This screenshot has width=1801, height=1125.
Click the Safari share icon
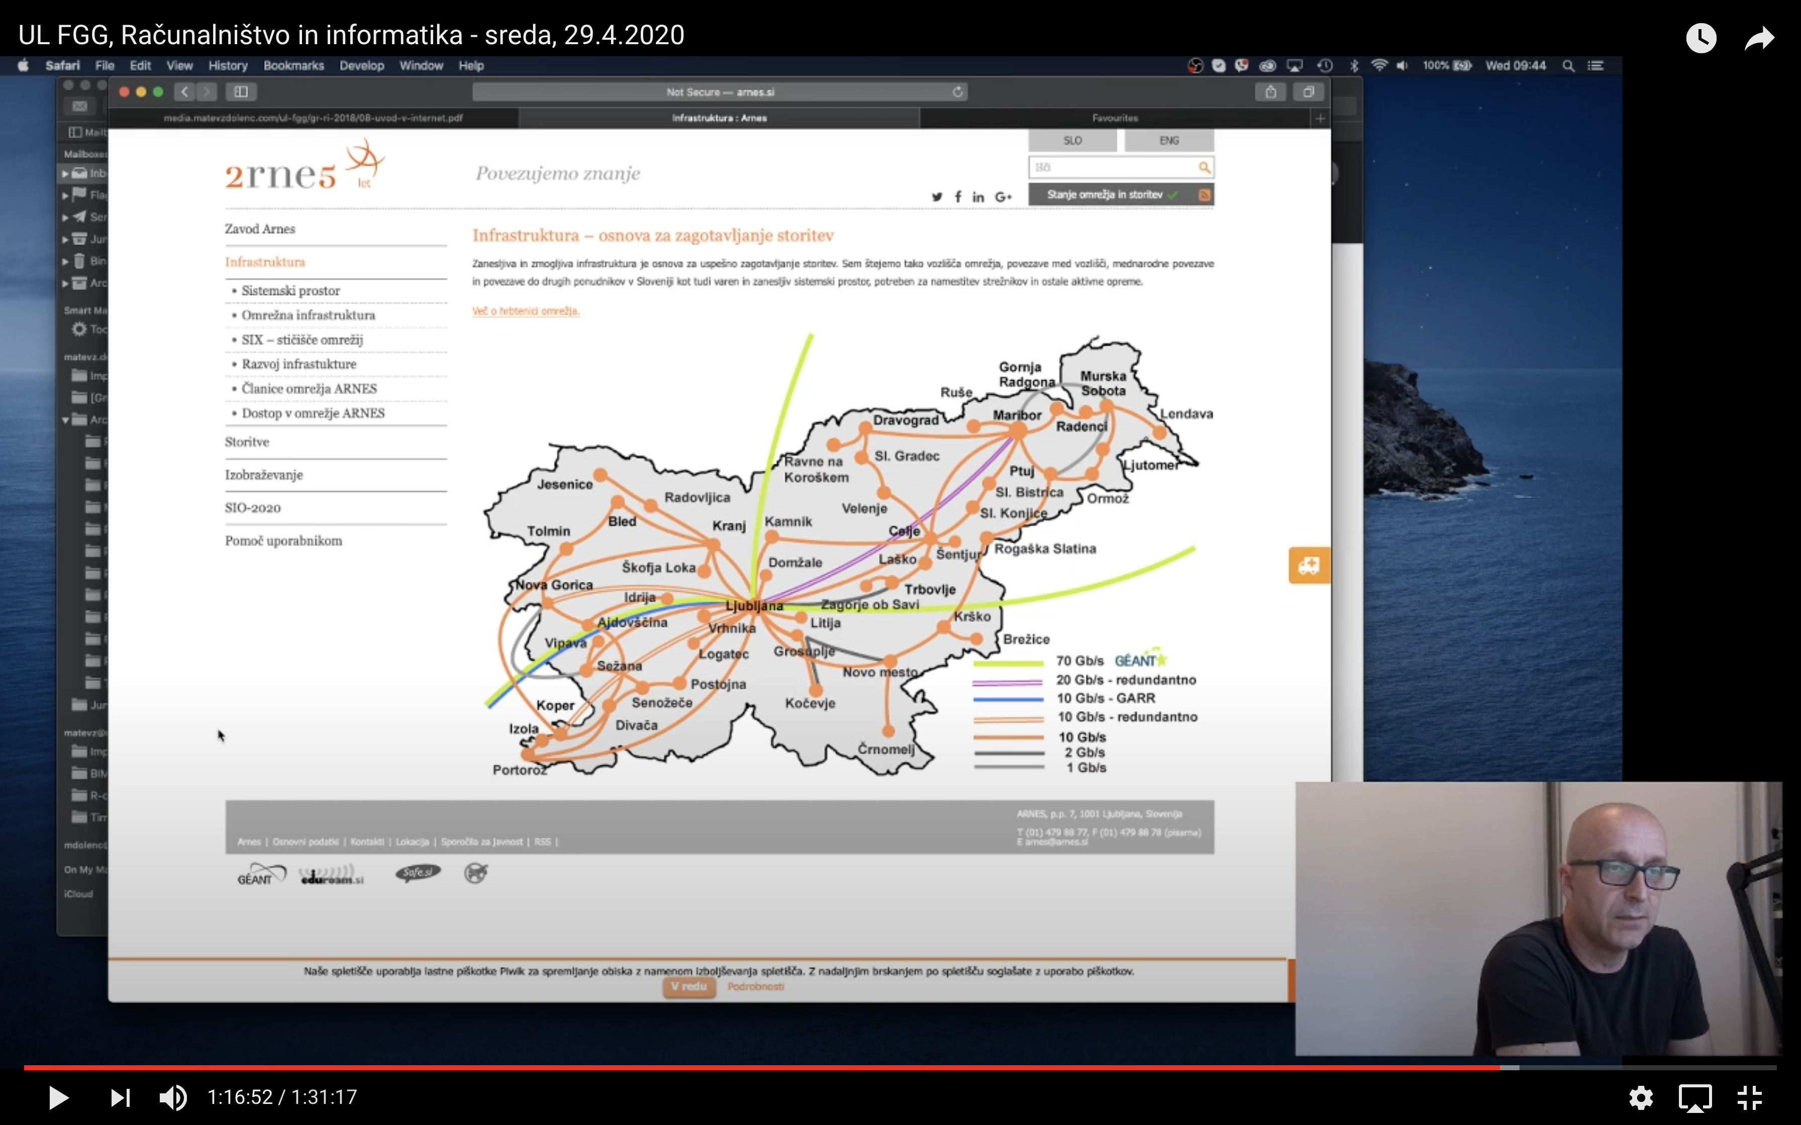click(1270, 91)
